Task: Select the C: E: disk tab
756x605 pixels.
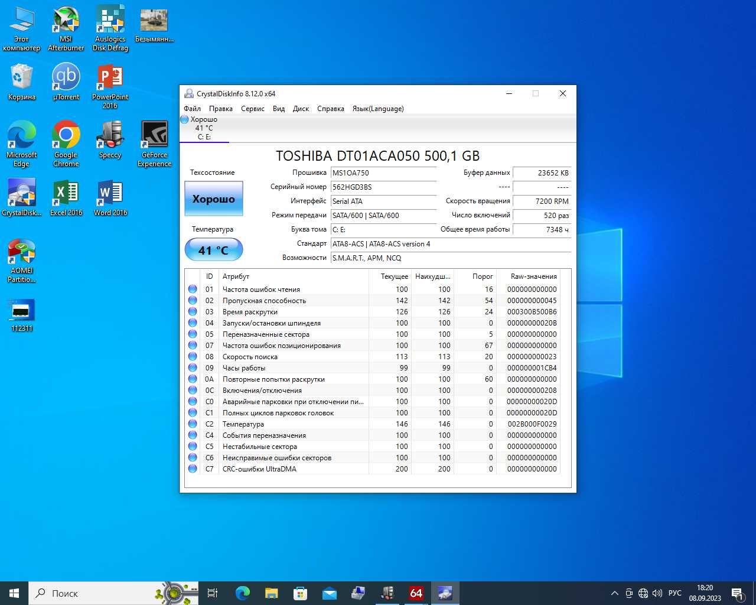Action: pos(204,128)
